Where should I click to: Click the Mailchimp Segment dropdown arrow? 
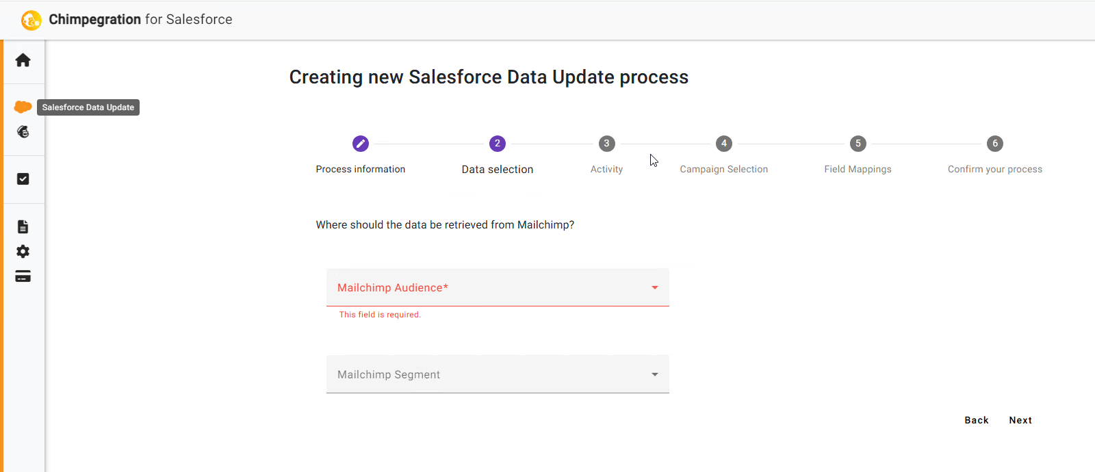coord(655,375)
